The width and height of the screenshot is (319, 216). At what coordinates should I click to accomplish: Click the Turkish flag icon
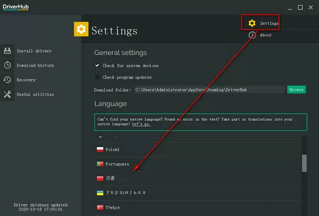click(100, 207)
